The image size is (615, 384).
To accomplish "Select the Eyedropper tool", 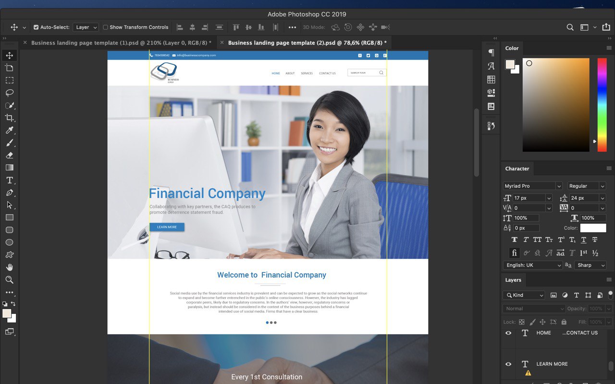I will pos(9,131).
